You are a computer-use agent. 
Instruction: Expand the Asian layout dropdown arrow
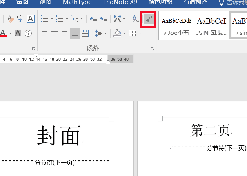click(124, 19)
